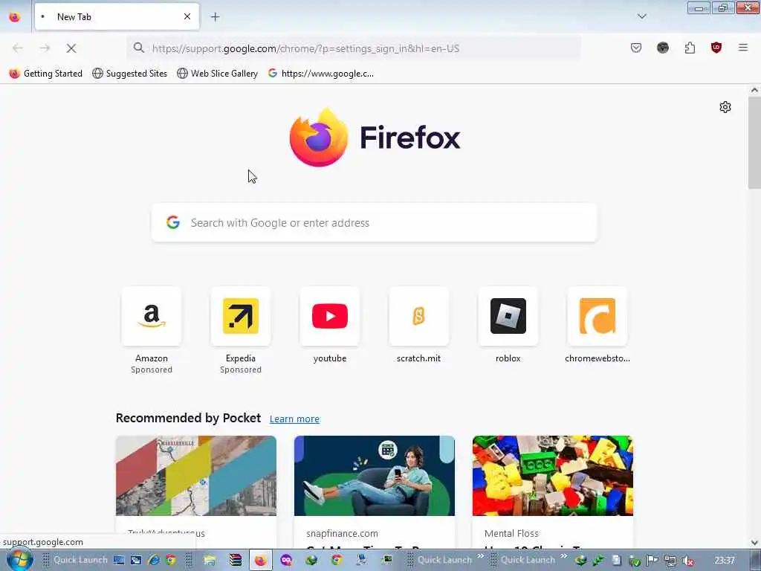Open the Suggested Sites bookmark
The height and width of the screenshot is (571, 761).
(129, 74)
